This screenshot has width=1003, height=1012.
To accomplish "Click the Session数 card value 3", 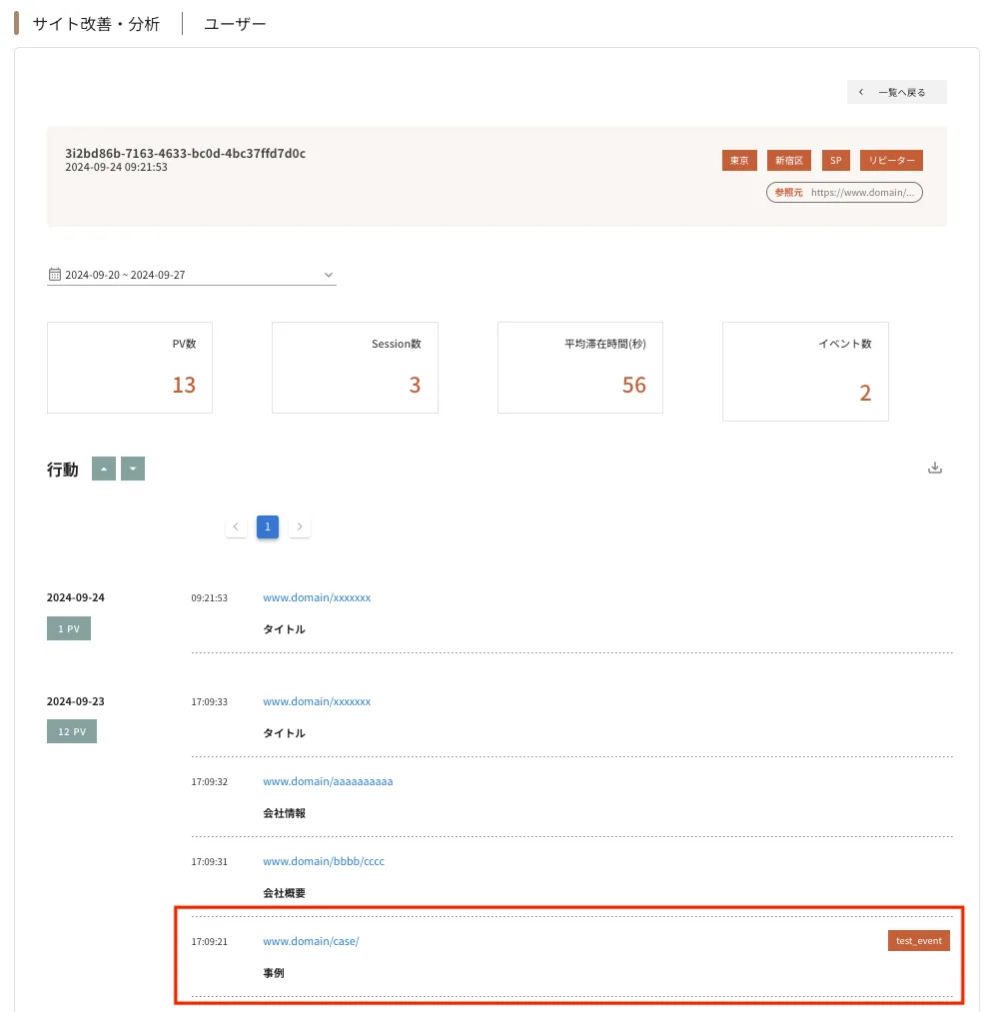I will (x=415, y=386).
